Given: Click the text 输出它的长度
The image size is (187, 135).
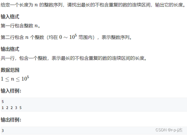Looking at the screenshot, I should [x=169, y=5].
